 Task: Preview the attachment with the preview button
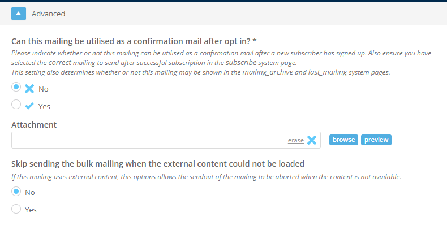(x=376, y=140)
